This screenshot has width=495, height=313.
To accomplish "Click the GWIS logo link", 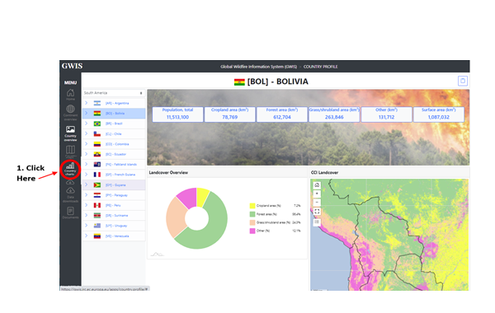I will coord(72,66).
